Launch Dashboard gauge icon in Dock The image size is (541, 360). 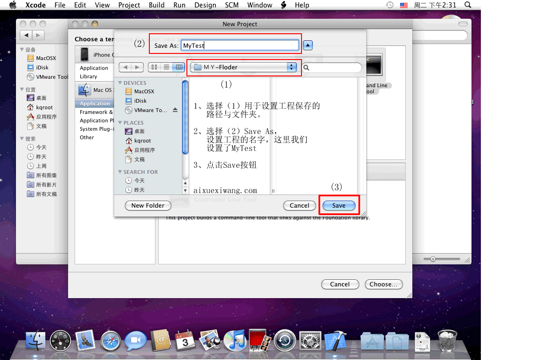point(61,341)
